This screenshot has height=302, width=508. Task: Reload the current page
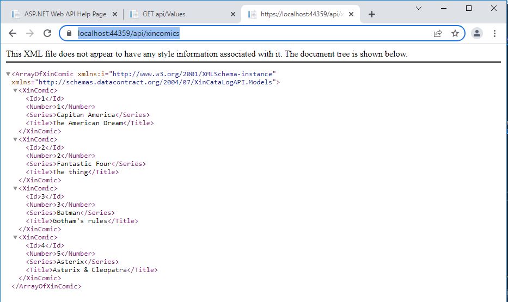point(47,33)
